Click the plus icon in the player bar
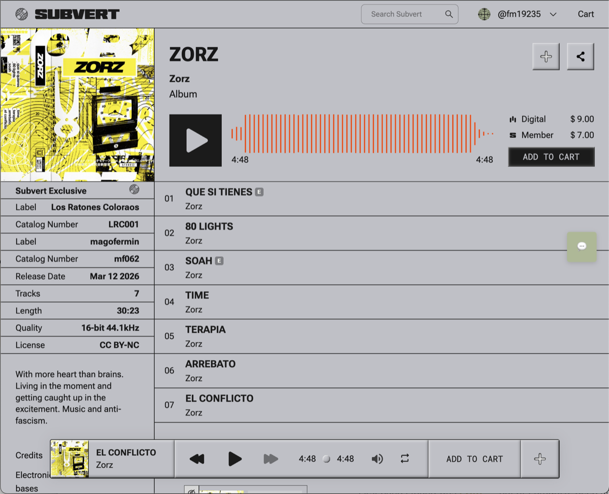609x494 pixels. coord(539,459)
